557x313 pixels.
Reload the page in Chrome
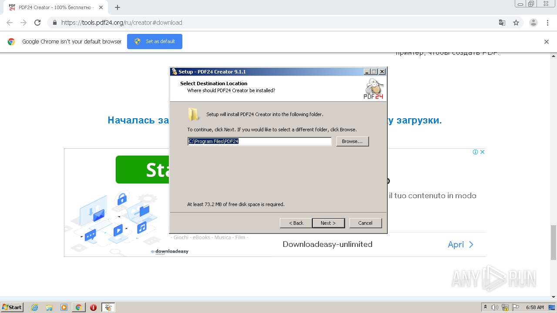click(x=37, y=23)
